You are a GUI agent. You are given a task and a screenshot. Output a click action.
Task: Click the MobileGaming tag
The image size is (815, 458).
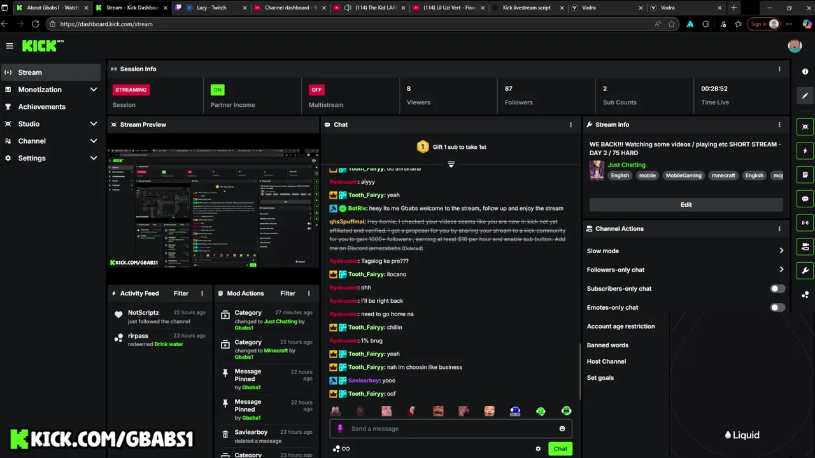[684, 176]
